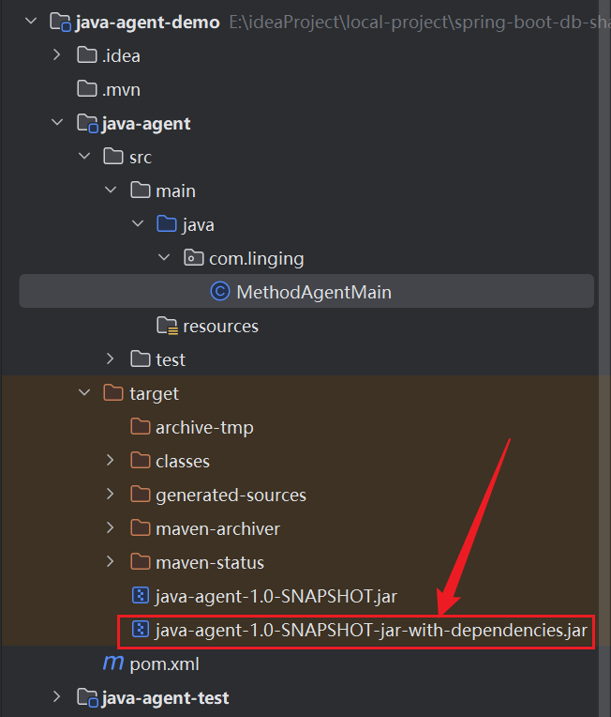Select the maven-status label

210,563
